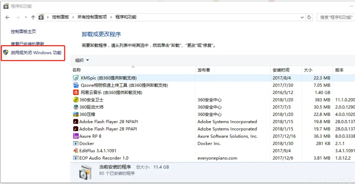Click the 360压缩 icon
Image resolution: width=355 pixels, height=184 pixels.
tap(76, 114)
